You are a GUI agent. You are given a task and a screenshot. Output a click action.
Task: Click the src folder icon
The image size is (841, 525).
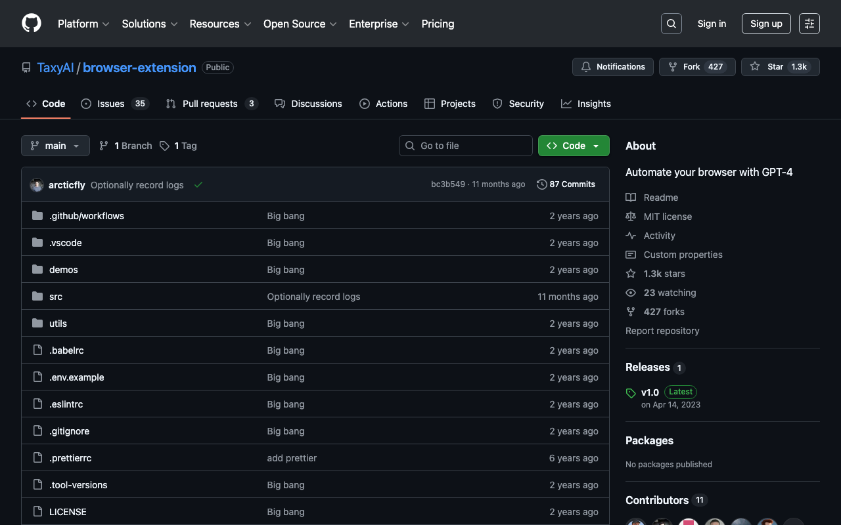point(37,297)
